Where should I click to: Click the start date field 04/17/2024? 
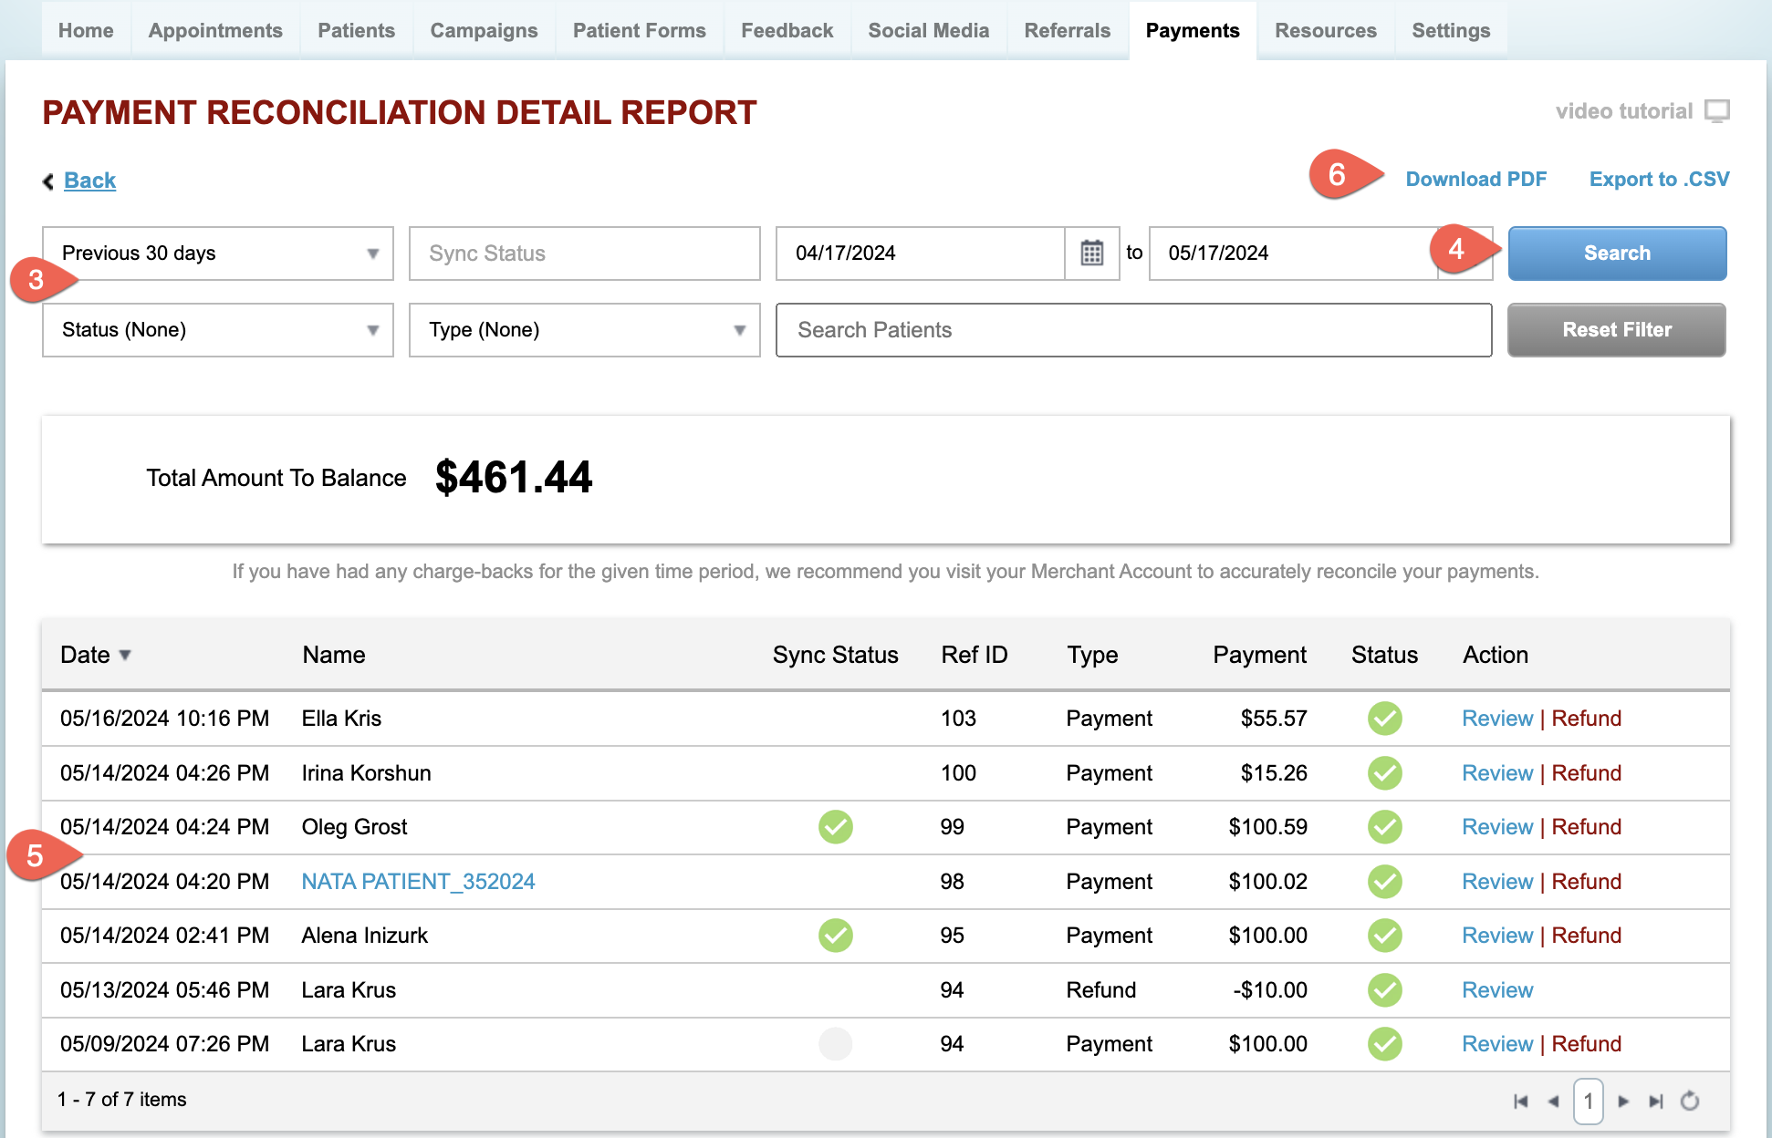point(920,253)
